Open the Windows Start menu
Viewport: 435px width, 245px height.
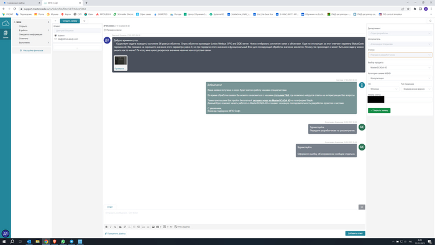point(4,241)
